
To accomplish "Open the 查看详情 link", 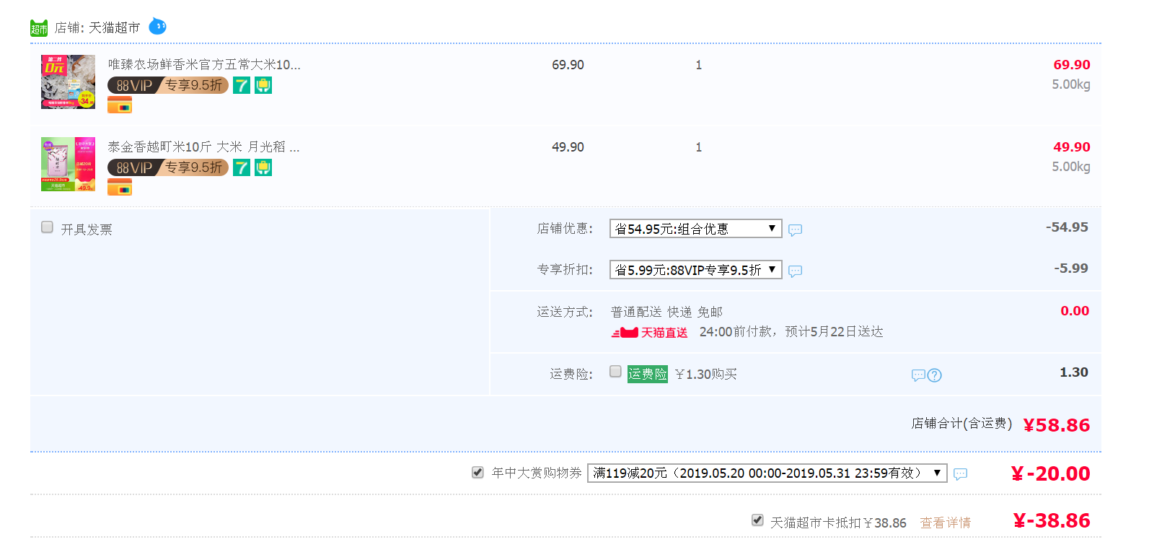I will [x=946, y=523].
